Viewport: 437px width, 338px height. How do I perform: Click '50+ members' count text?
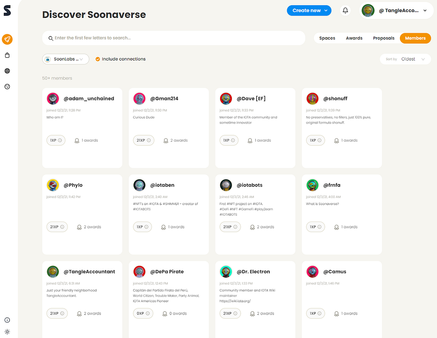tap(57, 78)
